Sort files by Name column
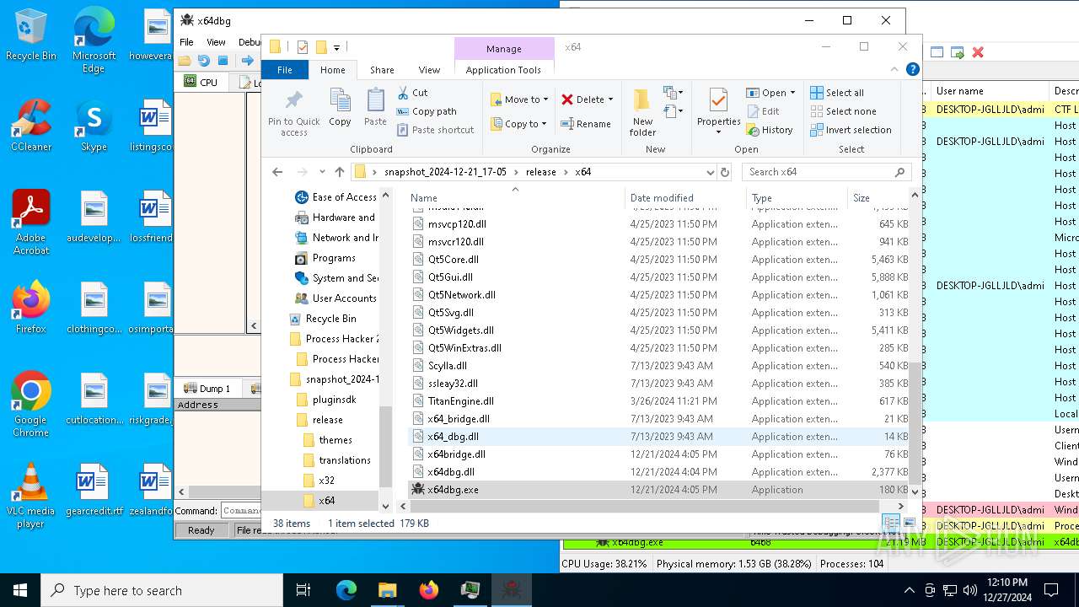This screenshot has height=607, width=1079. pos(516,198)
